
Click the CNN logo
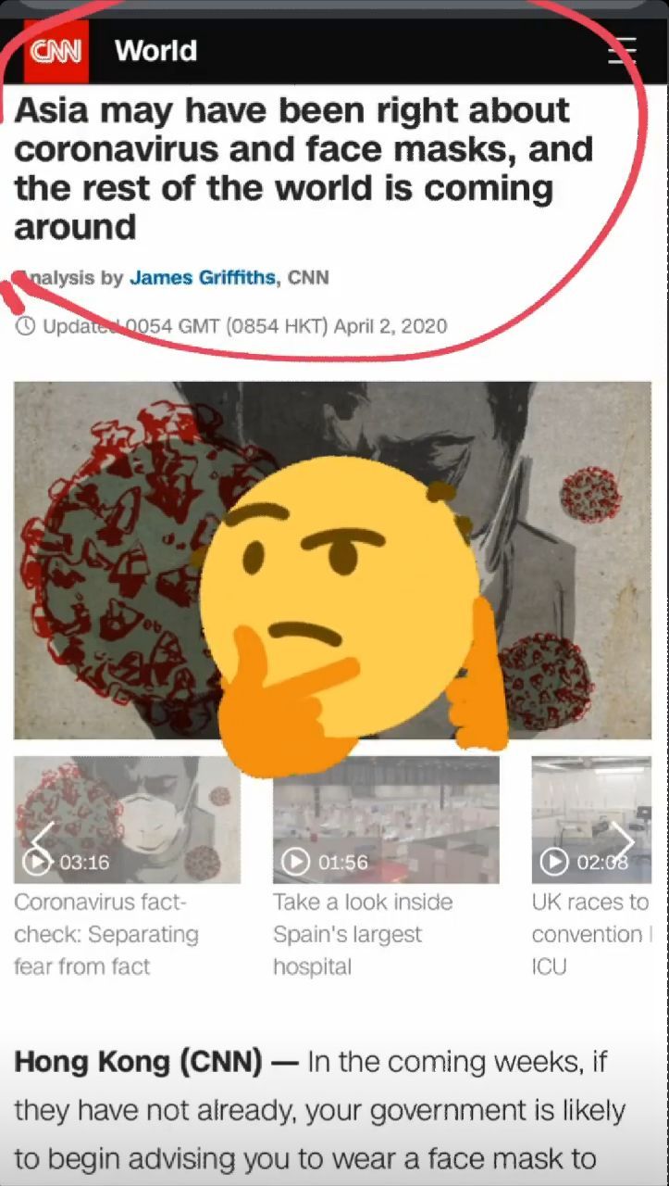coord(56,51)
